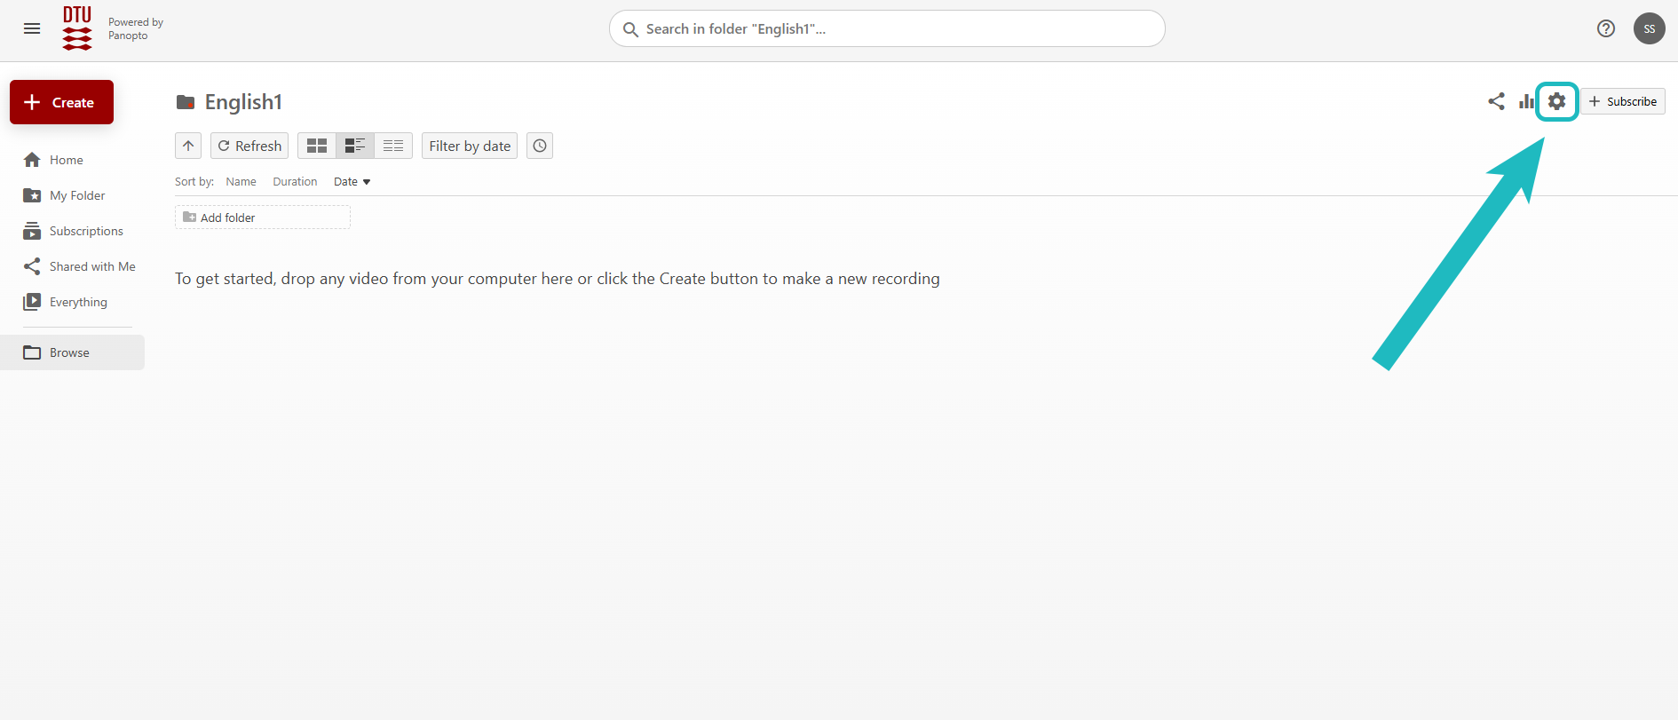This screenshot has height=720, width=1678.
Task: Click the clock scheduled recordings icon
Action: [540, 146]
